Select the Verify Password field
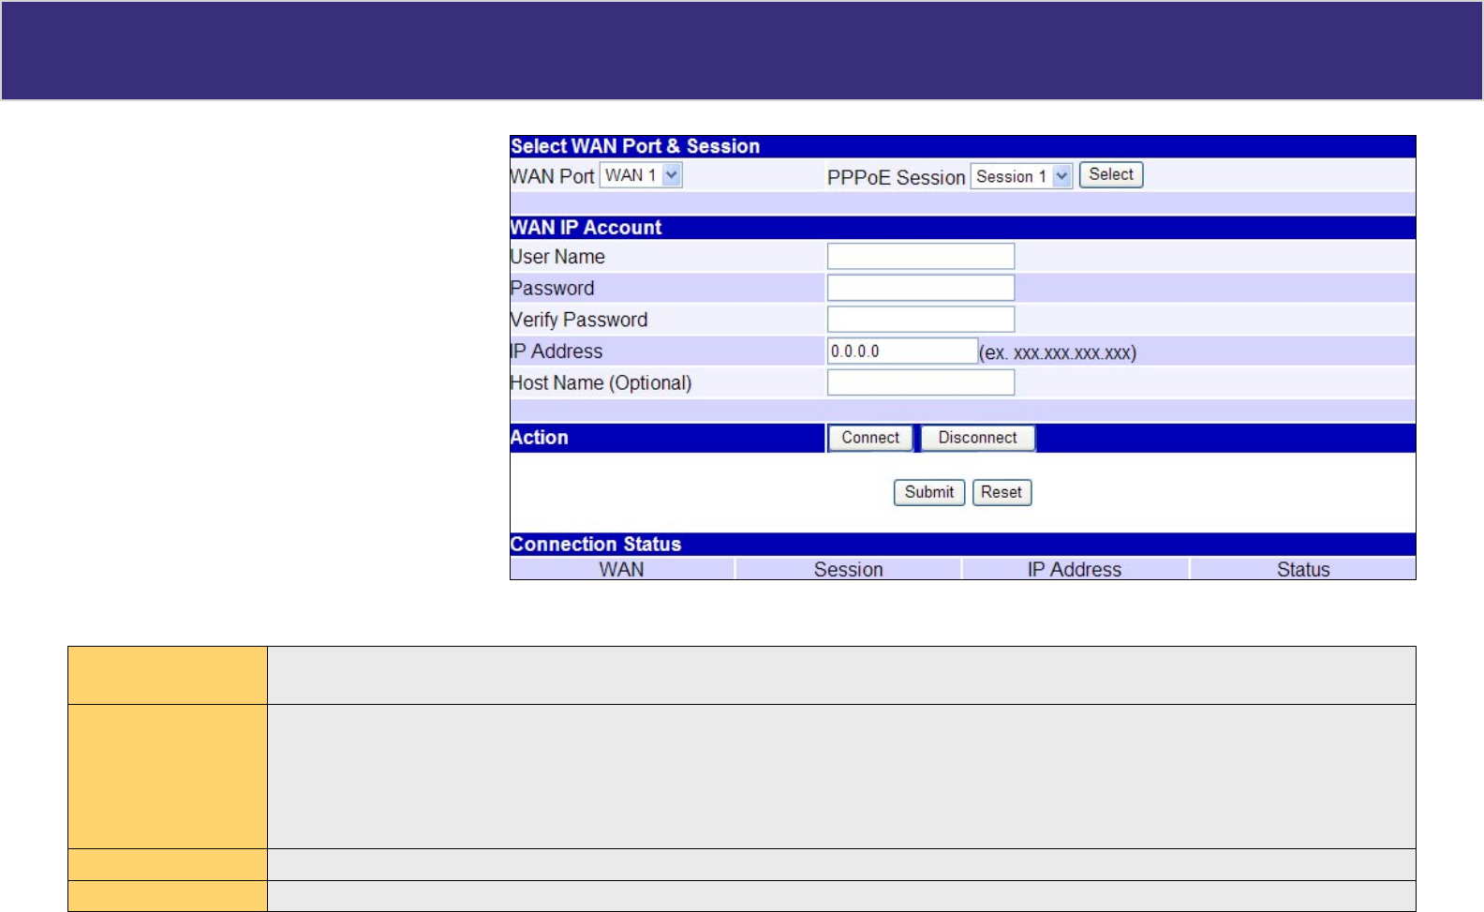This screenshot has width=1484, height=912. click(x=920, y=320)
